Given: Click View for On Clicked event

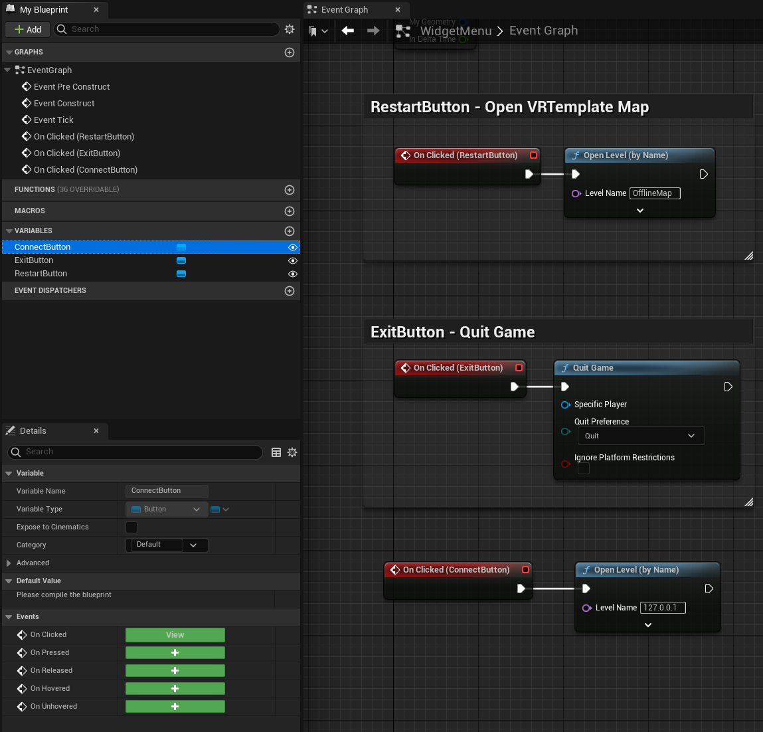Looking at the screenshot, I should click(175, 635).
